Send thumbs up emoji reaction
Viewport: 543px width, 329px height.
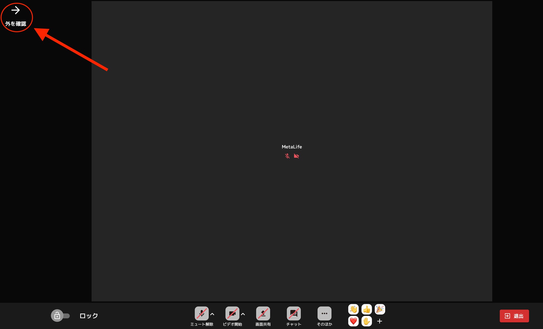click(366, 309)
